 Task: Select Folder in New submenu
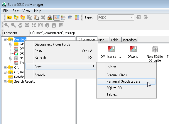(126, 66)
